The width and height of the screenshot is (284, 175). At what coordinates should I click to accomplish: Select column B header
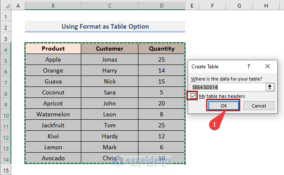click(53, 5)
